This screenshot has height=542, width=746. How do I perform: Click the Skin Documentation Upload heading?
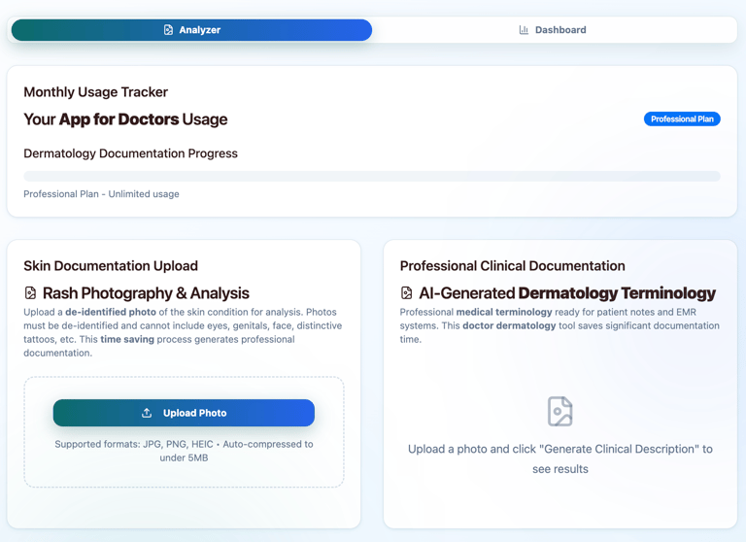(111, 265)
